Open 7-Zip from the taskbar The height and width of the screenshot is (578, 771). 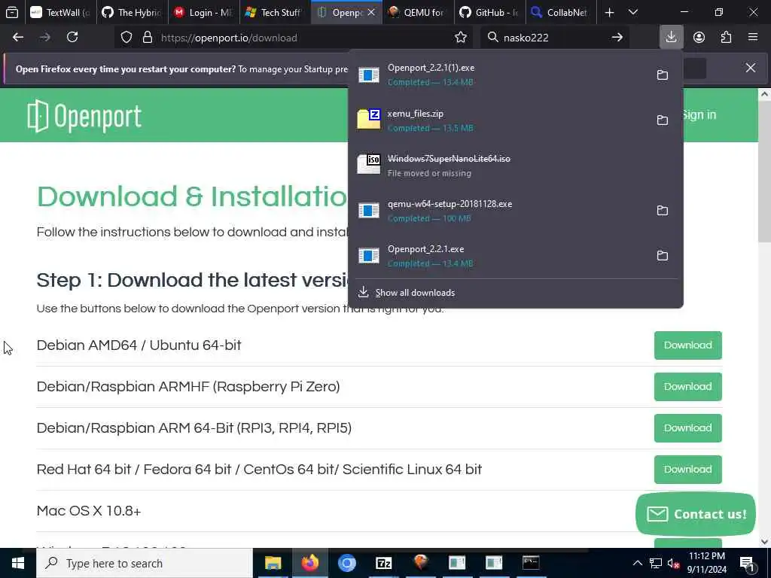(383, 563)
